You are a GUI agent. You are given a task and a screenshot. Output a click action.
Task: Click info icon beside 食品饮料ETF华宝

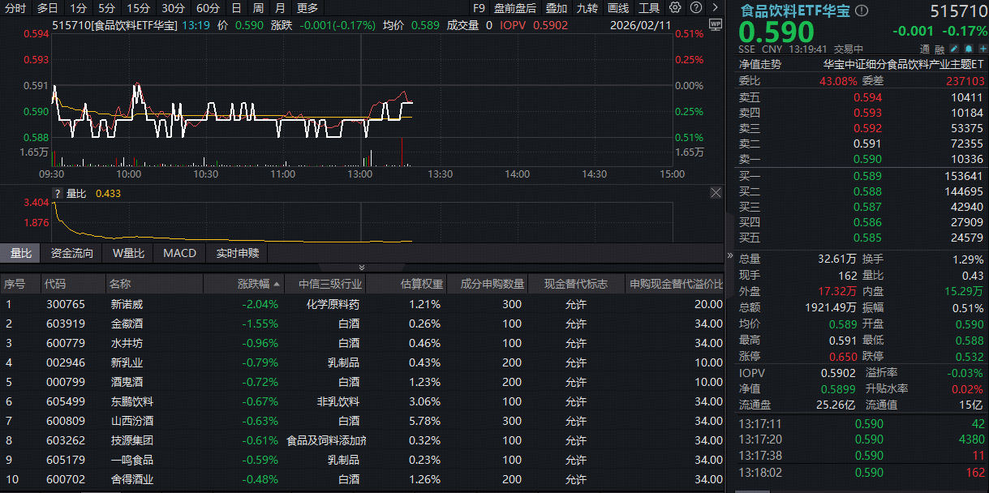(x=862, y=11)
